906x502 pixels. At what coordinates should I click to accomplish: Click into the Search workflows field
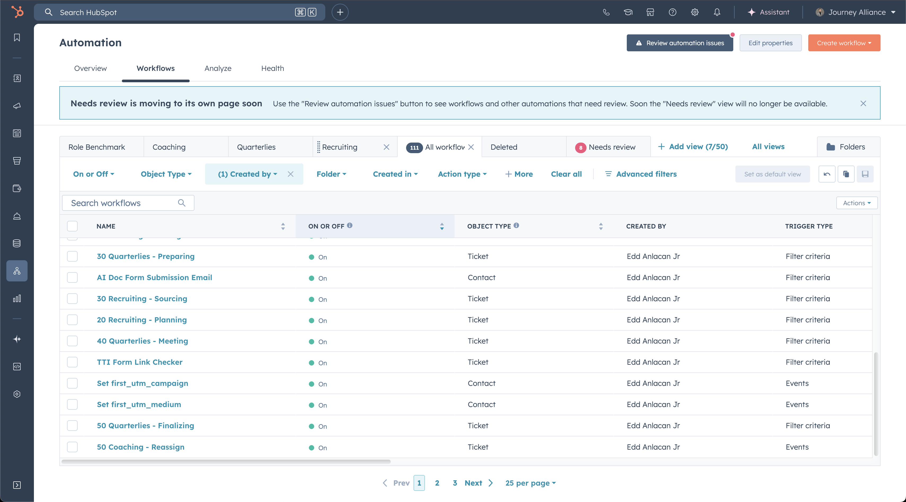pyautogui.click(x=123, y=203)
